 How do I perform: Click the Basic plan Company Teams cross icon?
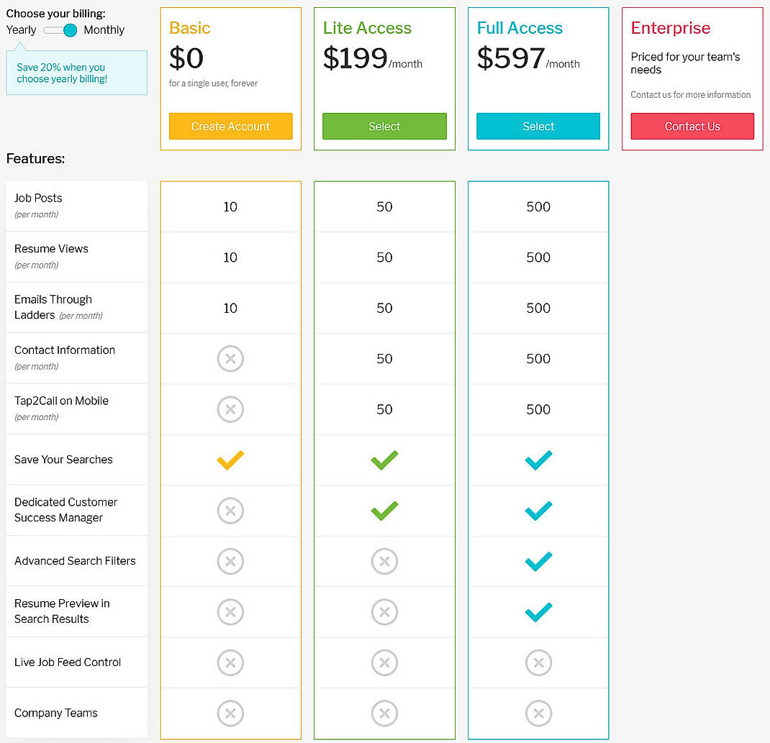230,714
